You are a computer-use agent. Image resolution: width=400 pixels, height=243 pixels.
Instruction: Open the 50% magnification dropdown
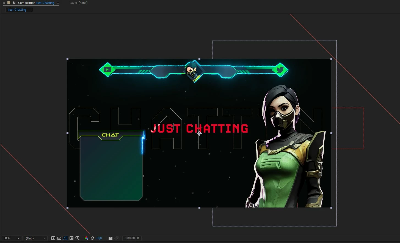point(11,238)
